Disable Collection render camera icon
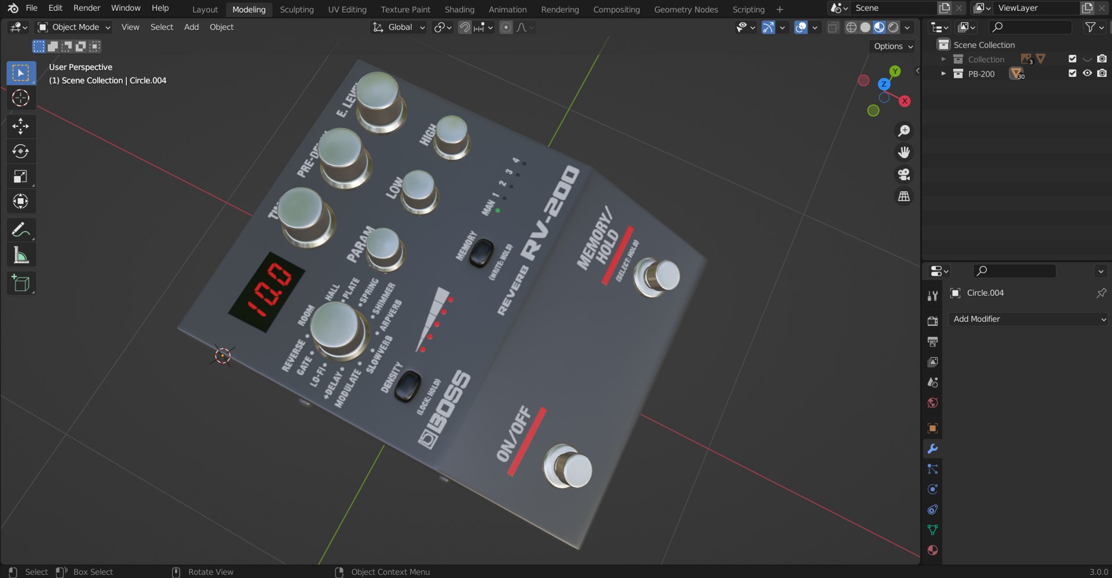This screenshot has width=1112, height=578. [1102, 59]
